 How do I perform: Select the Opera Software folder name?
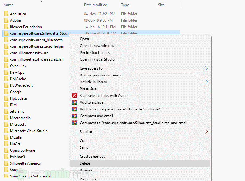pos(22,150)
